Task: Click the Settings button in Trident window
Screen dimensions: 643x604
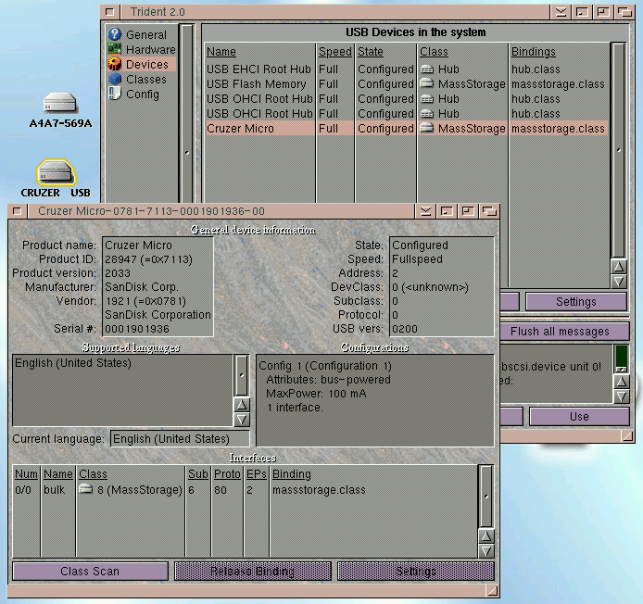Action: 575,302
